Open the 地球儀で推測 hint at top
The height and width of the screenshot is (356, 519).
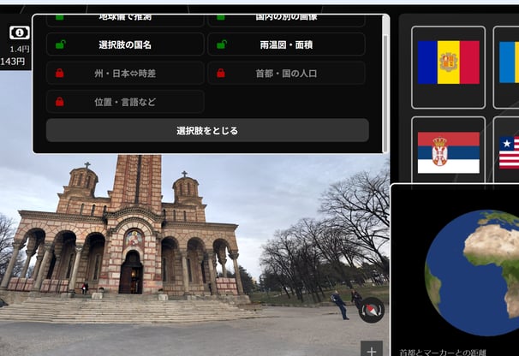click(125, 19)
